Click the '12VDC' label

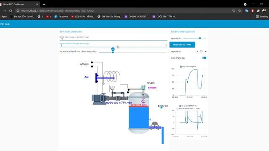[150, 83]
